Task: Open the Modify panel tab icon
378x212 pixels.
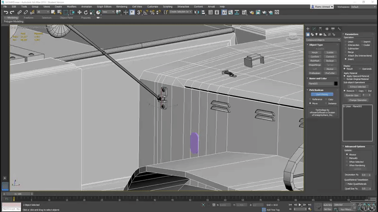Action: pos(314,29)
